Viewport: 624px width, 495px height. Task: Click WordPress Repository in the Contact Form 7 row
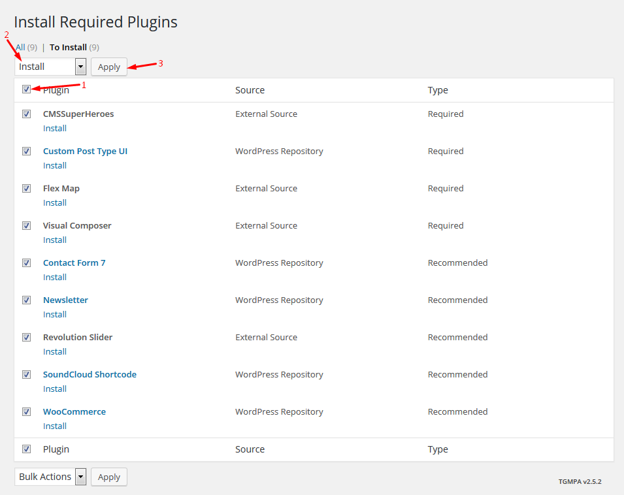[x=280, y=263]
